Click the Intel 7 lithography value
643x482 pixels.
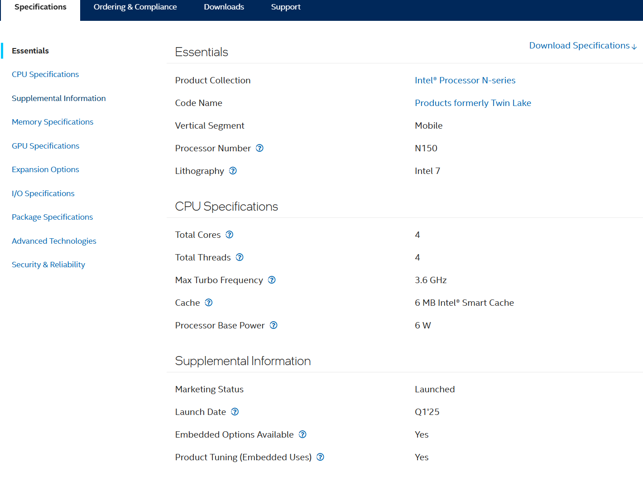[x=427, y=171]
